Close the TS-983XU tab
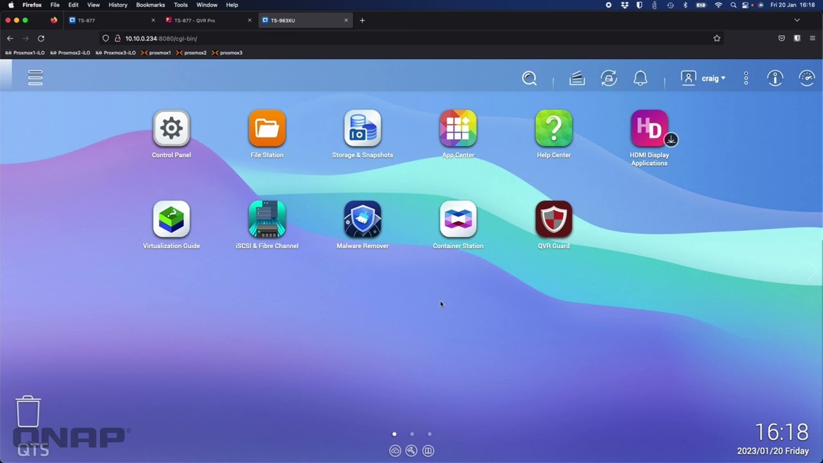This screenshot has height=463, width=823. (346, 21)
